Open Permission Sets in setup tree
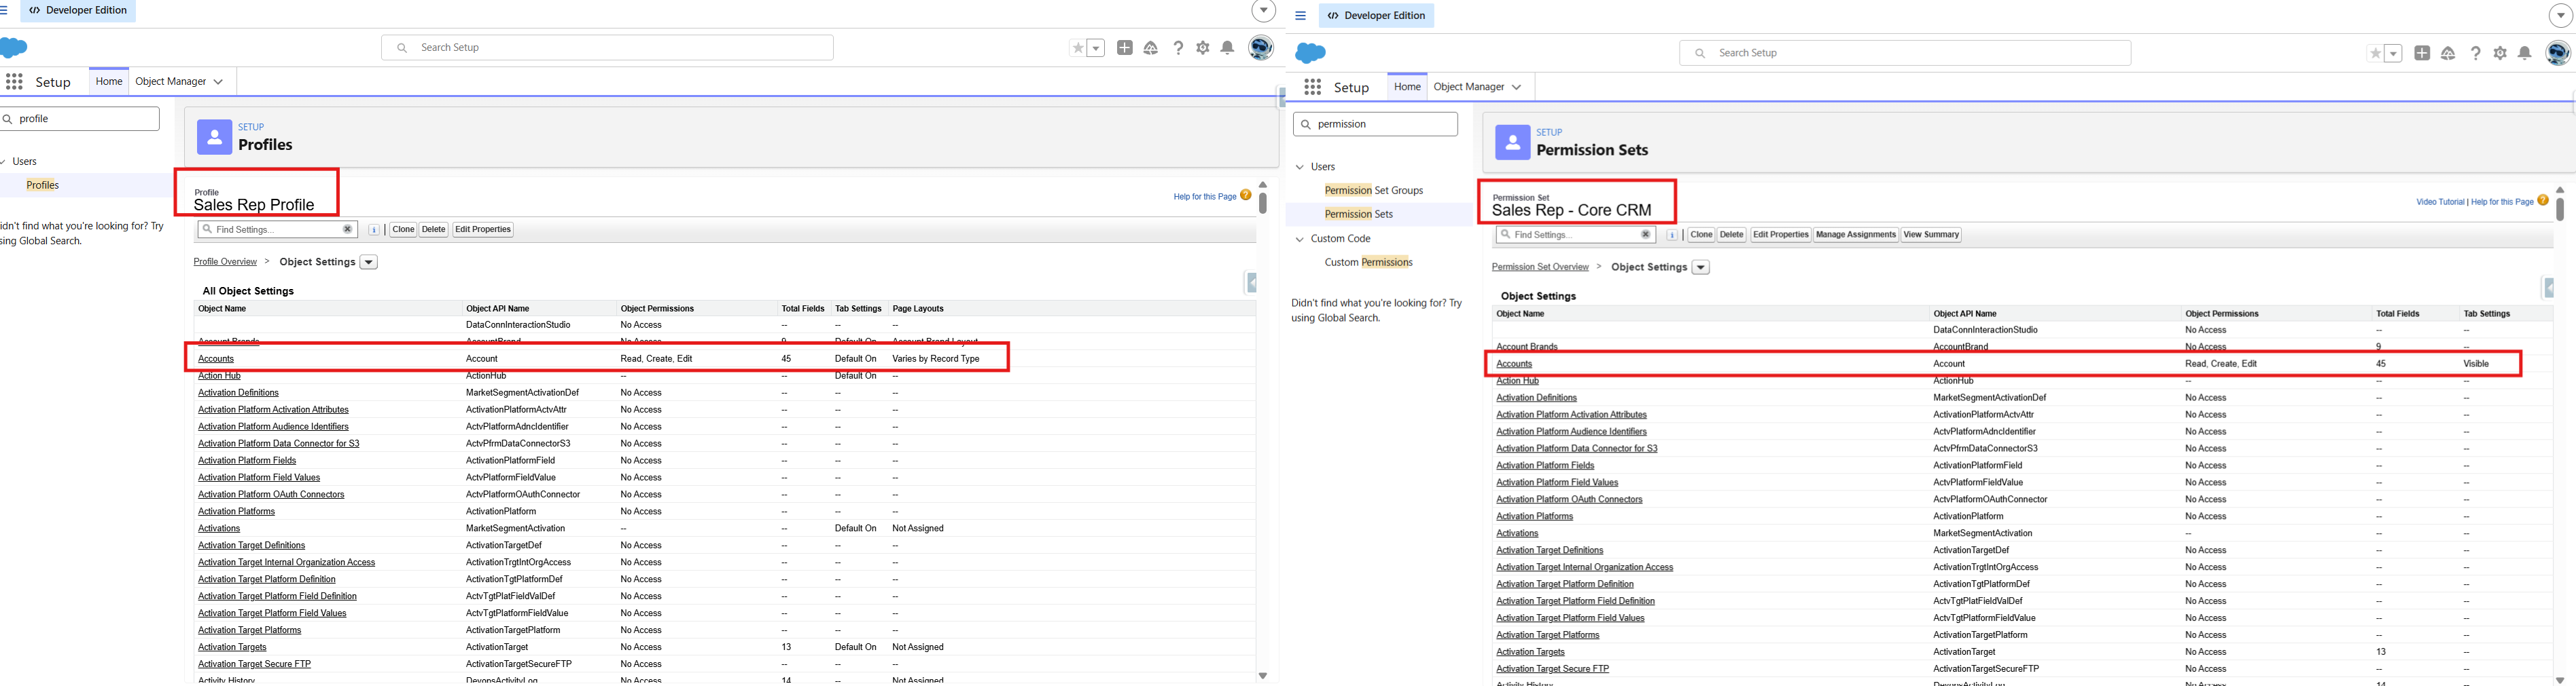The width and height of the screenshot is (2576, 686). pos(1359,214)
